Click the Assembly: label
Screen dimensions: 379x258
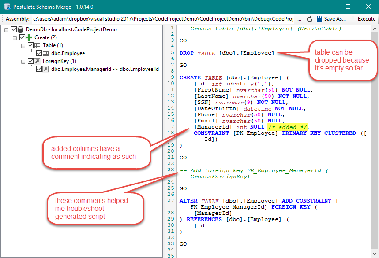click(17, 19)
